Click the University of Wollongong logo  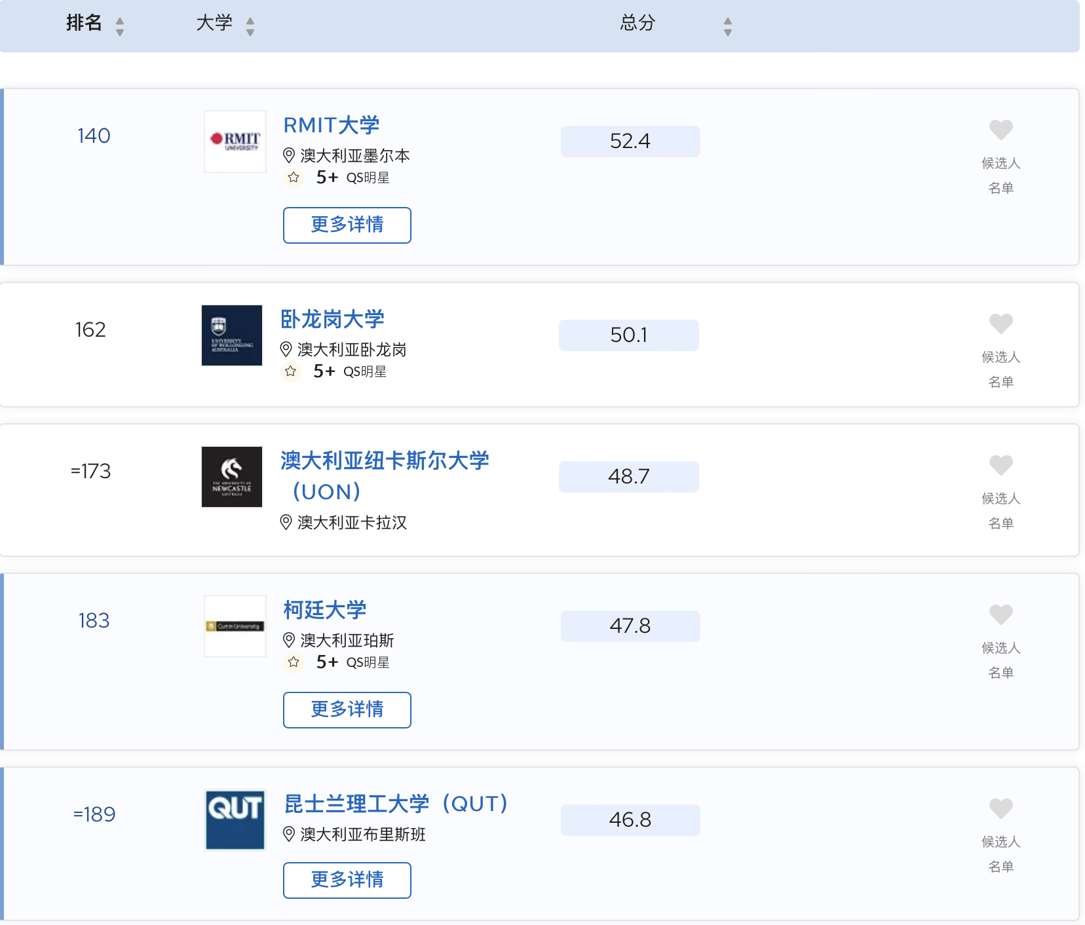coord(232,335)
